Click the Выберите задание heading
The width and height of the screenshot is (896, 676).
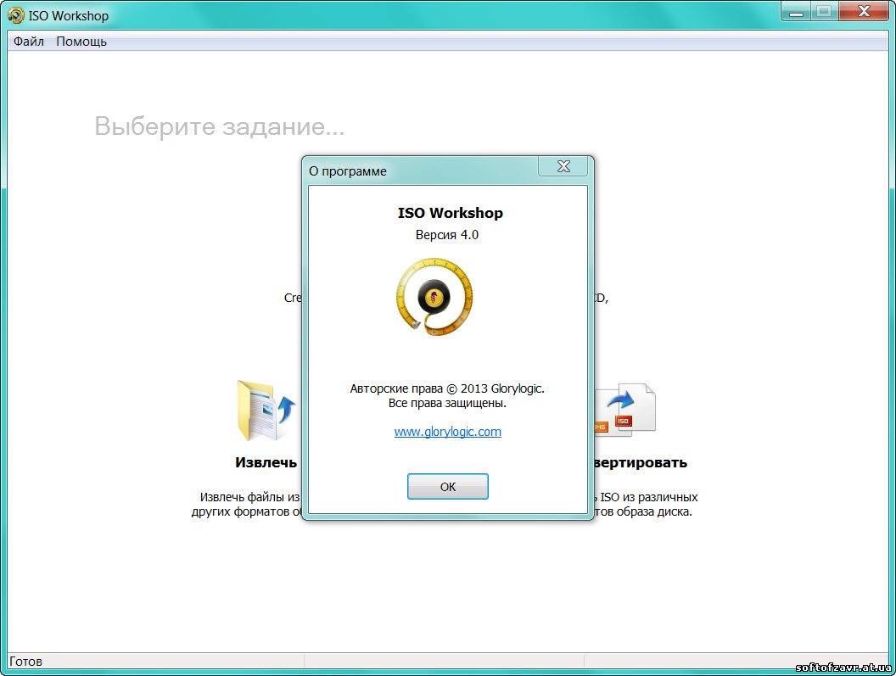pos(220,126)
